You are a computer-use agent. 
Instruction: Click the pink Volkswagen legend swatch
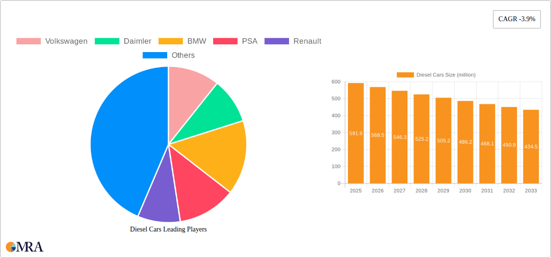29,41
